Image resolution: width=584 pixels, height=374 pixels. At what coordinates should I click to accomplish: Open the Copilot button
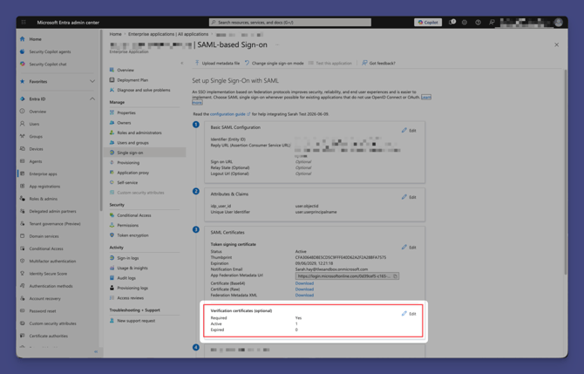pyautogui.click(x=428, y=23)
